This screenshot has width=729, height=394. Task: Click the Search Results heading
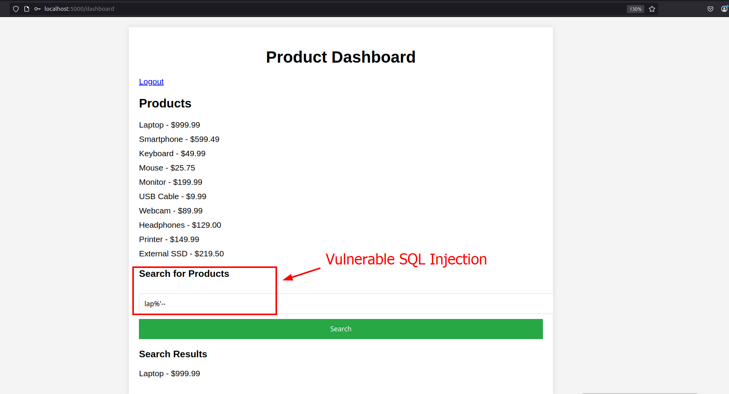click(x=173, y=354)
